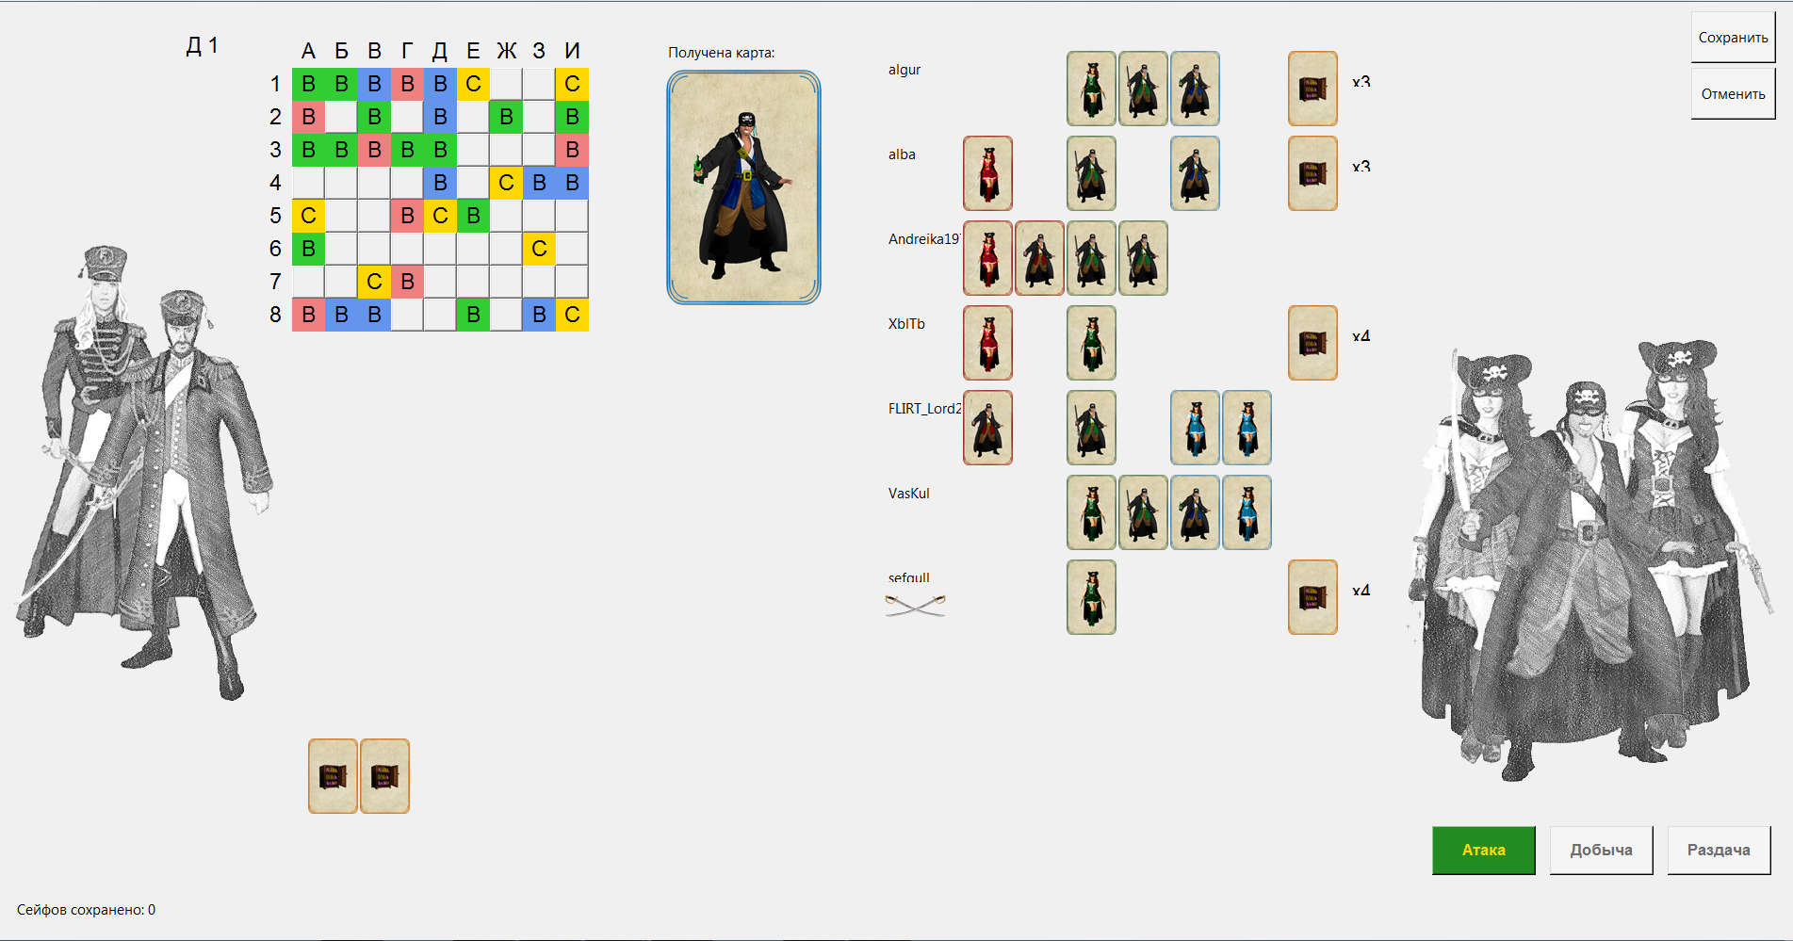The height and width of the screenshot is (941, 1793).
Task: Select the red male pirate card in Andreika's row
Action: pos(1039,258)
